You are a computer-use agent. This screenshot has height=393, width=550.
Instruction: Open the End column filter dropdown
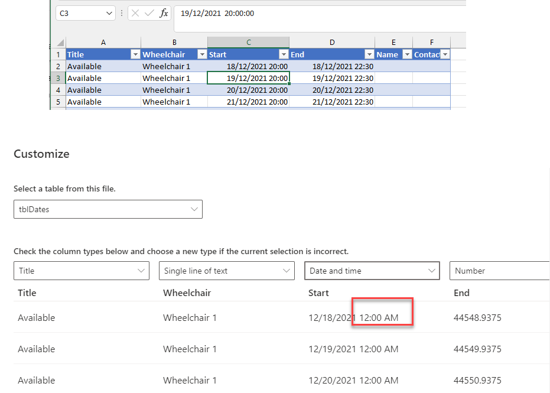click(x=369, y=54)
